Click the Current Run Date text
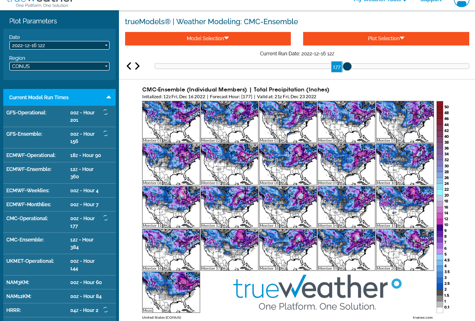475x321 pixels. [297, 54]
